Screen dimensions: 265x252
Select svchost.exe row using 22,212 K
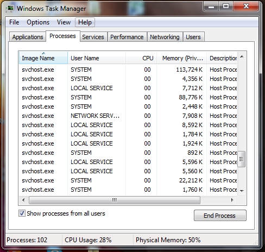coord(128,180)
